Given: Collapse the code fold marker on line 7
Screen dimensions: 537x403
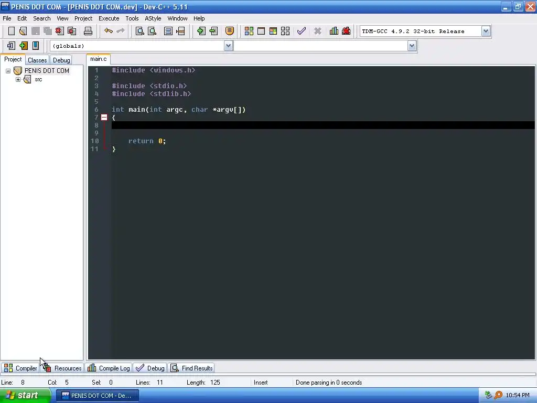Looking at the screenshot, I should 104,118.
